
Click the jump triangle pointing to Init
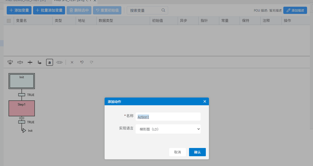tap(24, 130)
